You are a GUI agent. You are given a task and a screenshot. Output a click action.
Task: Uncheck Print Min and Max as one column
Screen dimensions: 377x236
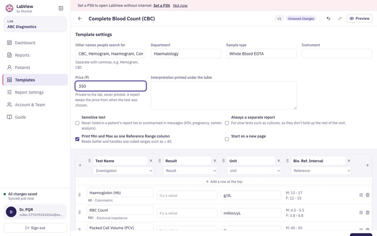(77, 139)
